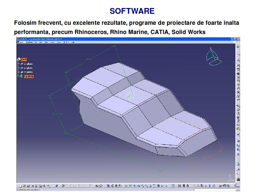Expand the PartBody tree node
This screenshot has width=257, height=192.
[18, 76]
